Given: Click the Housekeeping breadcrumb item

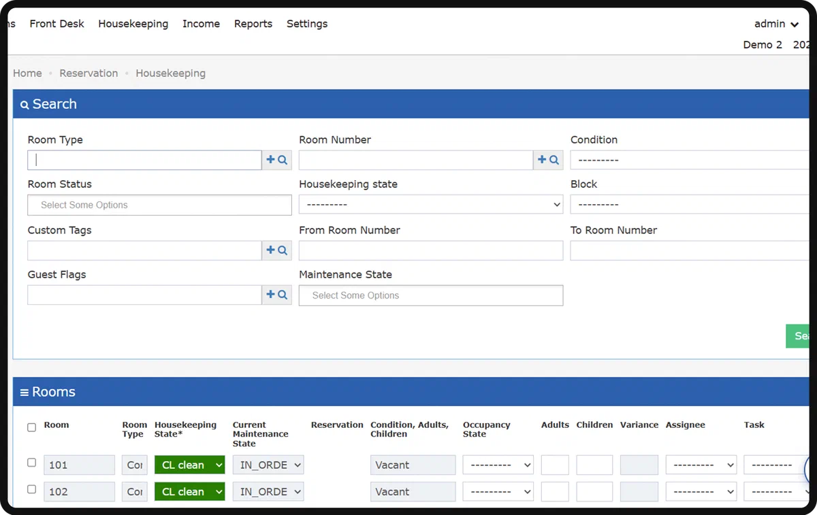Looking at the screenshot, I should click(170, 73).
